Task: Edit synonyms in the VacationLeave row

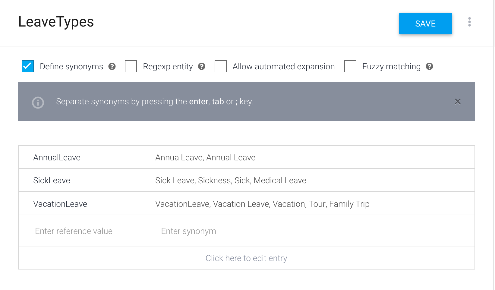Action: point(262,204)
